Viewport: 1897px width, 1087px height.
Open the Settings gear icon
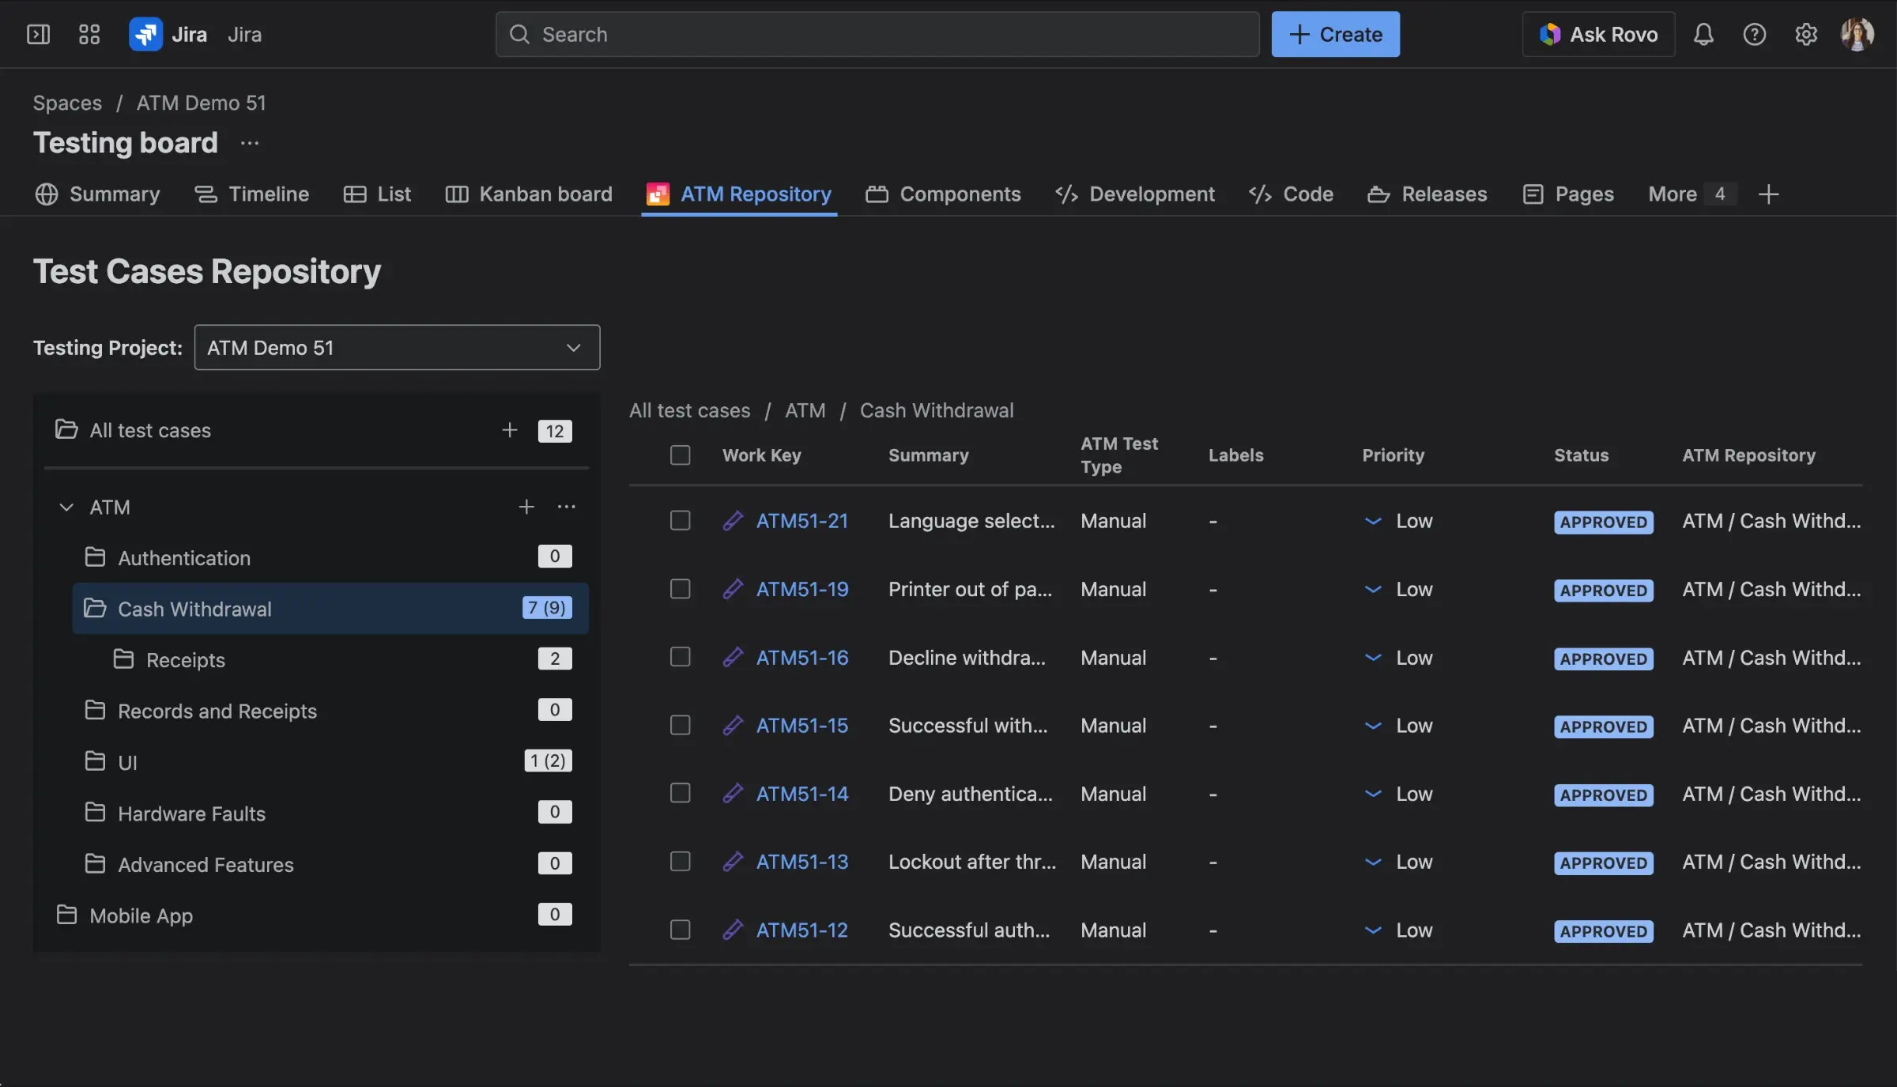click(x=1805, y=34)
